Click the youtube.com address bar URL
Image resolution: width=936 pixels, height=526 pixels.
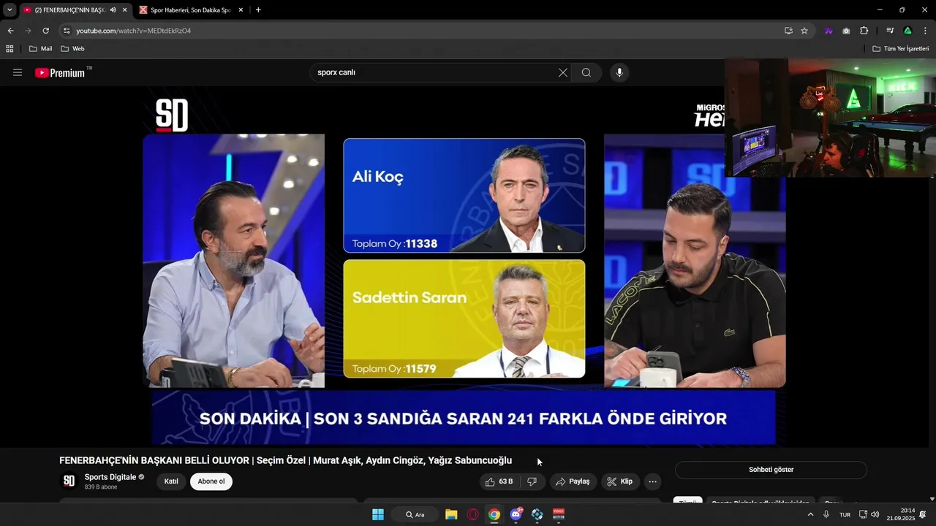(x=134, y=31)
